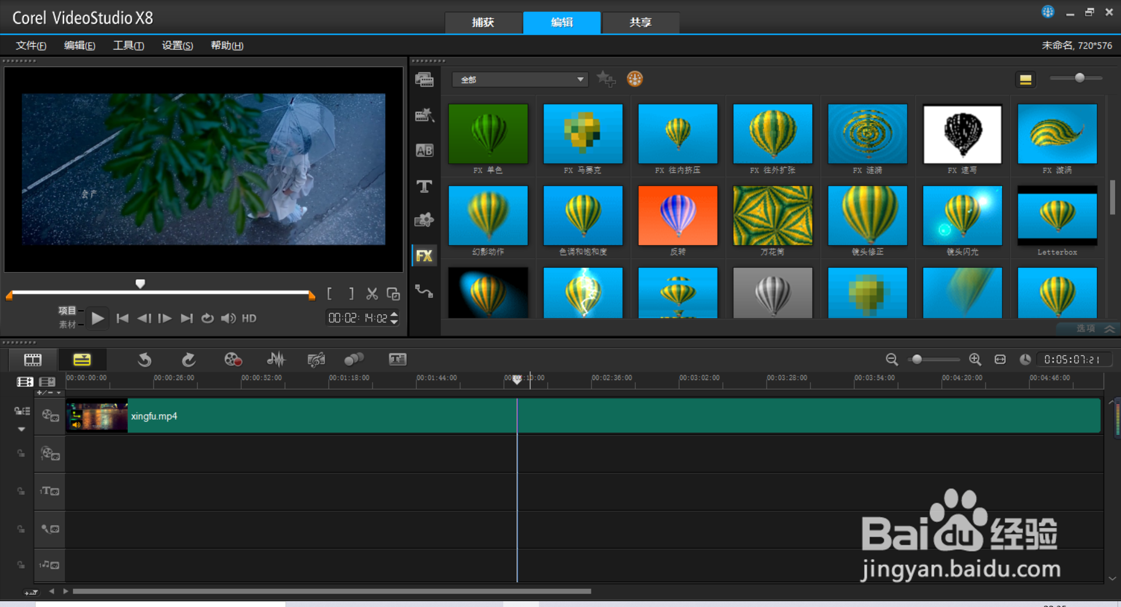Open the Settings (设置) menu
Viewport: 1121px width, 607px height.
[x=177, y=46]
